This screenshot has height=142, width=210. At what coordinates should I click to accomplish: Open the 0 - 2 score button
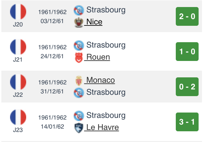[x=187, y=87]
